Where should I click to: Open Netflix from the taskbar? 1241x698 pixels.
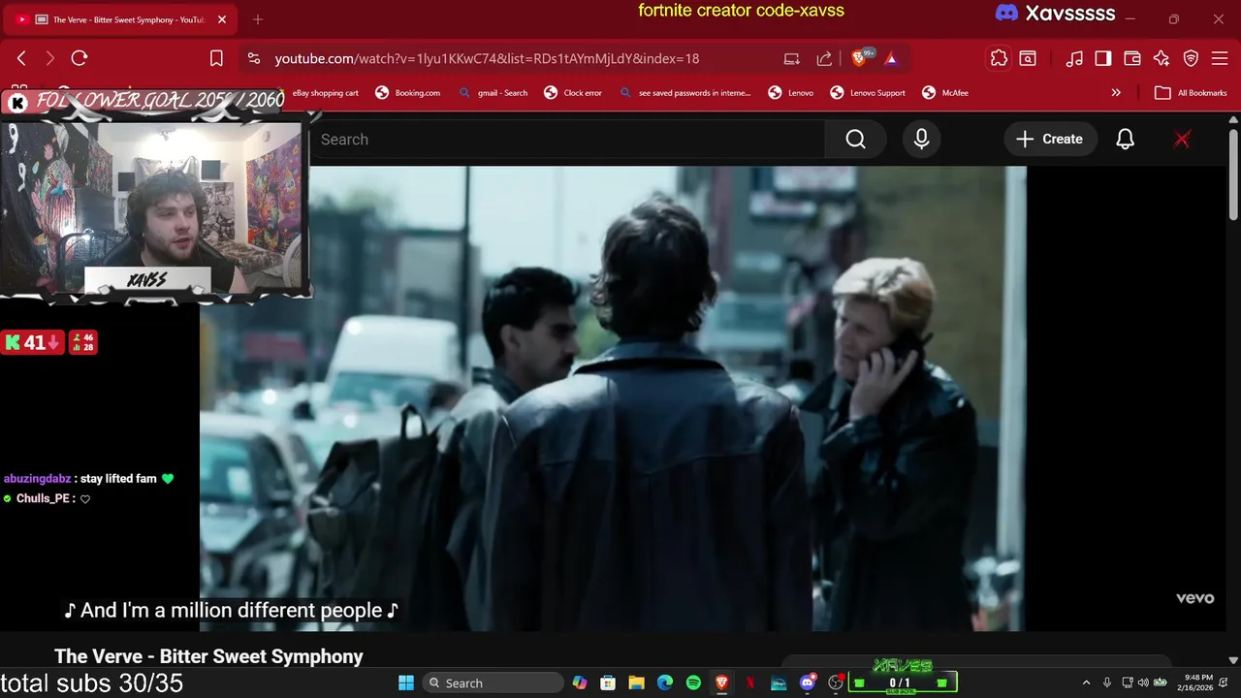coord(749,682)
